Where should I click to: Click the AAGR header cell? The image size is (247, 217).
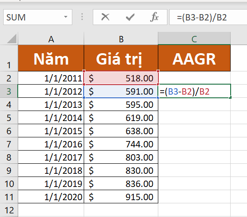pyautogui.click(x=194, y=58)
